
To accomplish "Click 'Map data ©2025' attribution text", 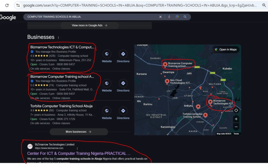I will point(224,134).
